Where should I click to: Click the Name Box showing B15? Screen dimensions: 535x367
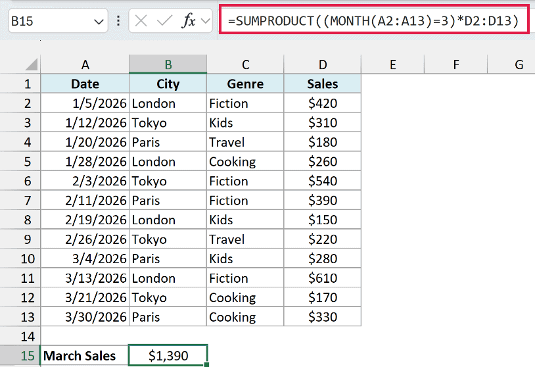[x=58, y=21]
